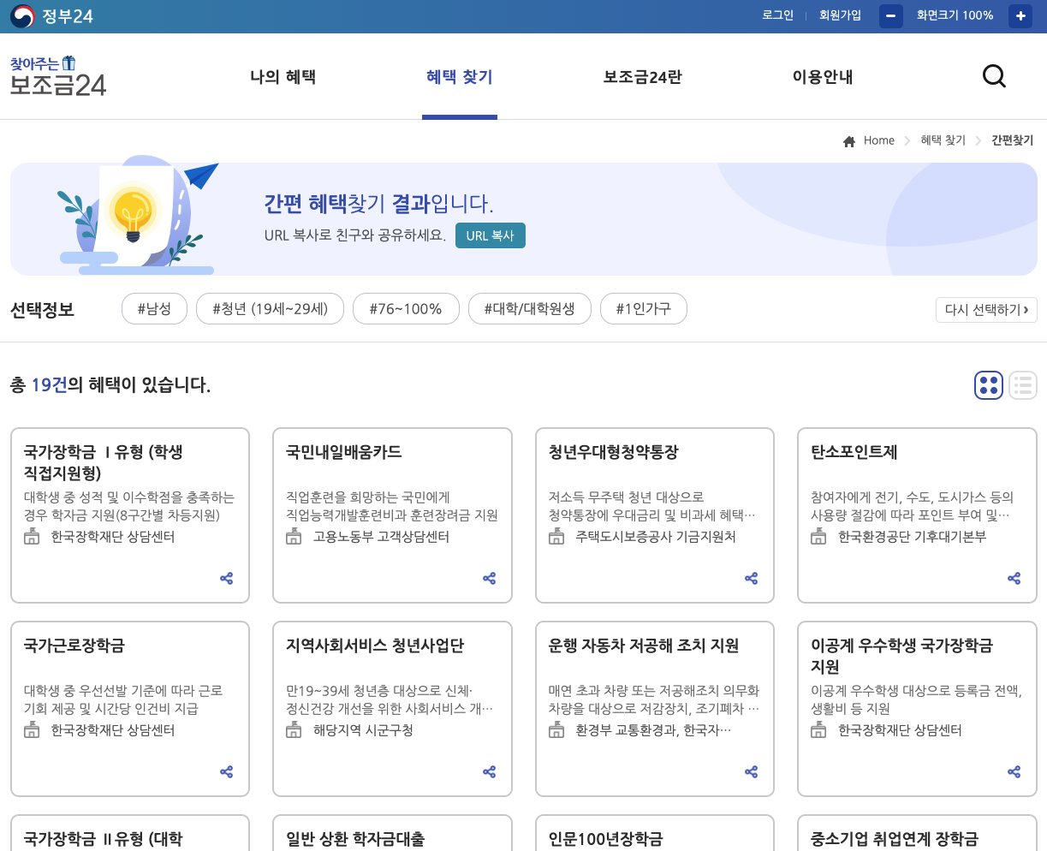The height and width of the screenshot is (851, 1047).
Task: Open the 혜택 찾기 menu
Action: pos(460,77)
